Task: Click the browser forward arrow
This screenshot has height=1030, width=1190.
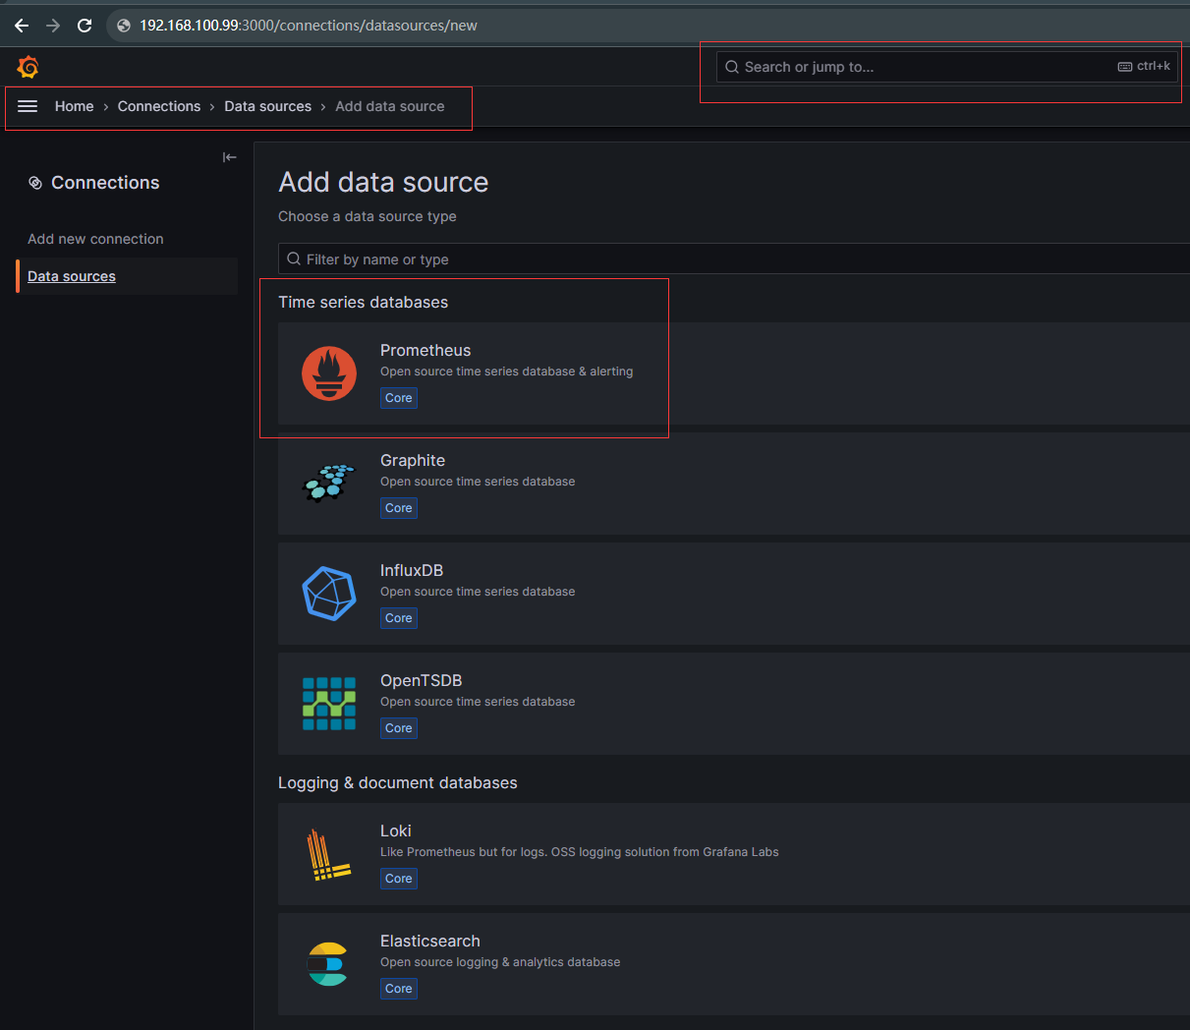Action: click(x=53, y=26)
